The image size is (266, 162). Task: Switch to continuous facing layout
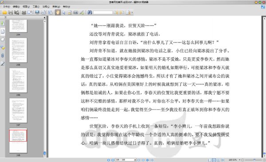pos(223,160)
